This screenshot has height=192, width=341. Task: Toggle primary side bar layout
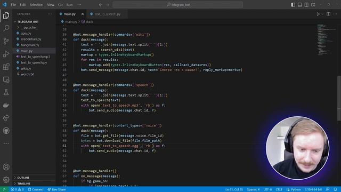coord(293,5)
